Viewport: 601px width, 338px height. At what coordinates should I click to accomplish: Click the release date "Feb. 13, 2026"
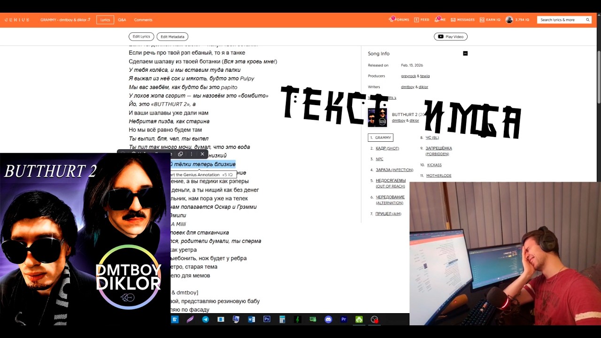412,65
